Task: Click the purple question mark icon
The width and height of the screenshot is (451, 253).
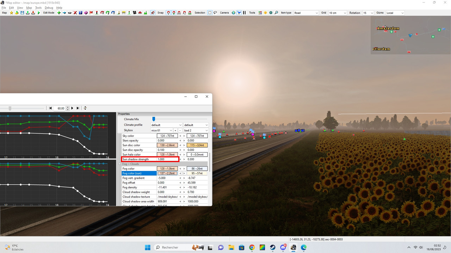Action: (86, 13)
